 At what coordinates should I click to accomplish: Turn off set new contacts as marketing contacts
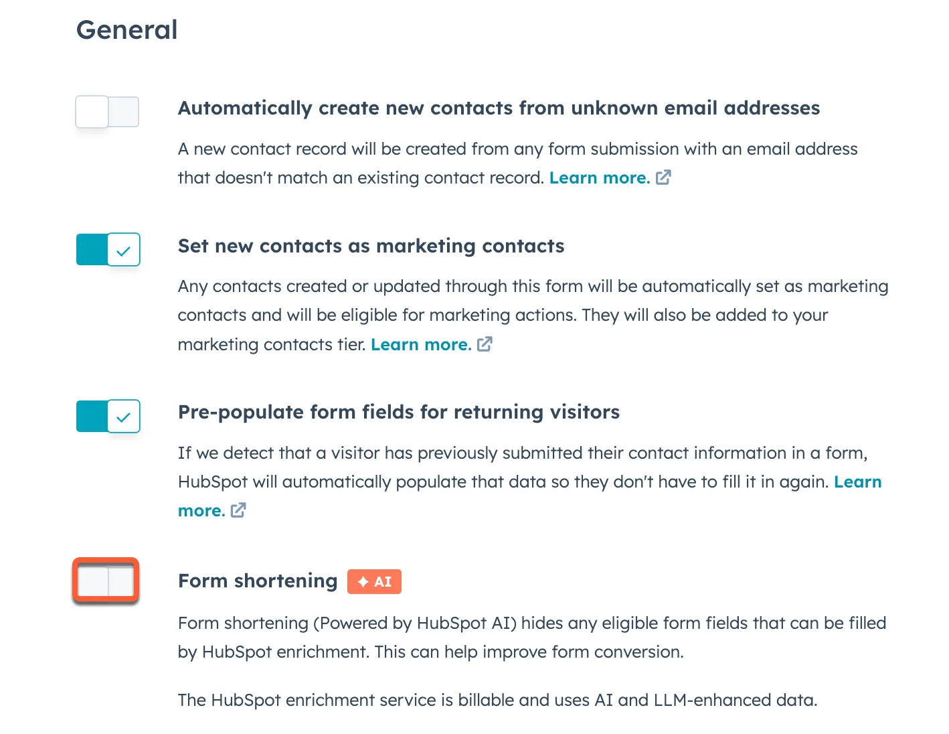108,249
